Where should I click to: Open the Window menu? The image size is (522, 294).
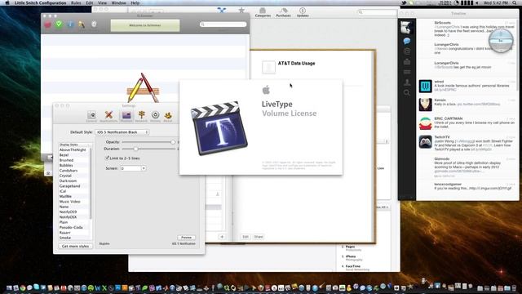pos(118,2)
